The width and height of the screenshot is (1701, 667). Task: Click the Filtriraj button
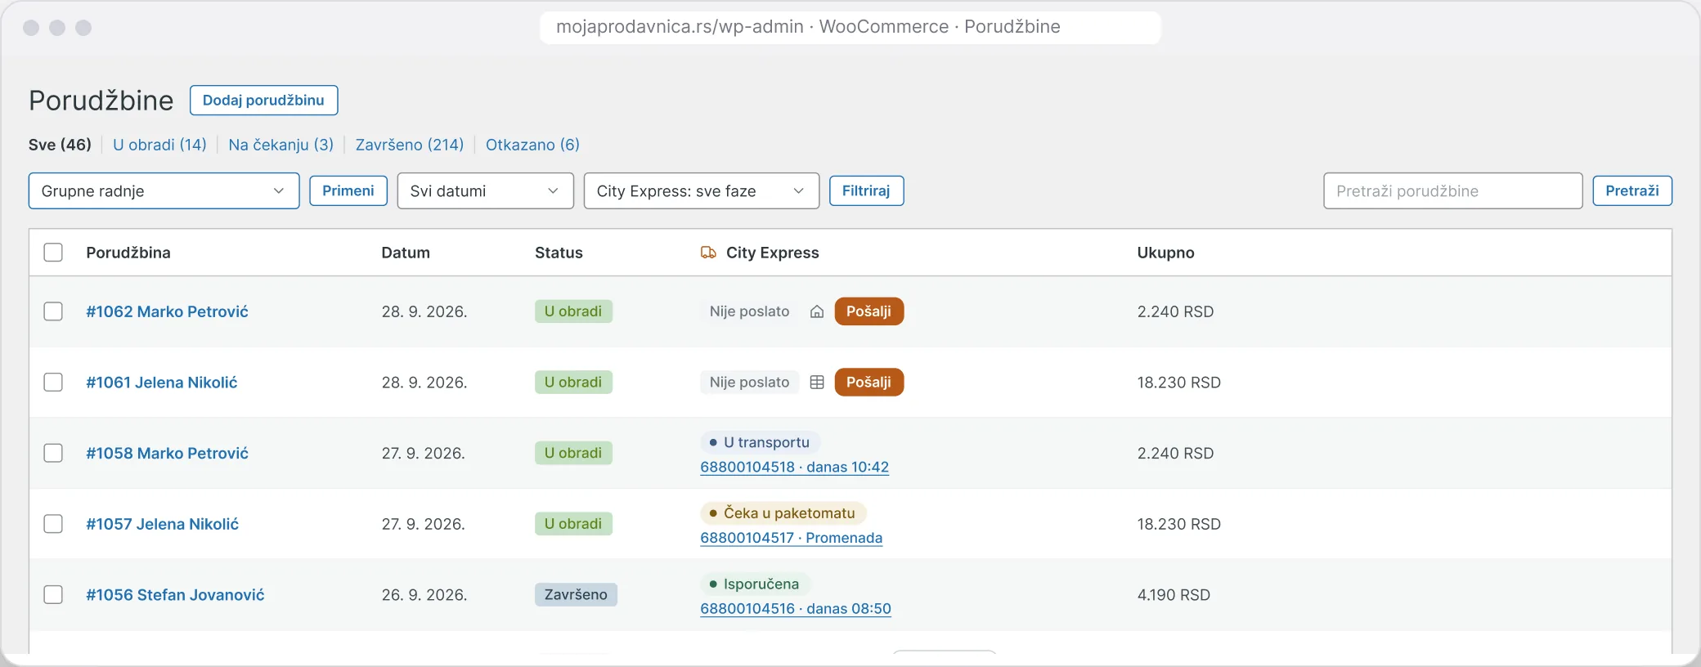(x=866, y=190)
